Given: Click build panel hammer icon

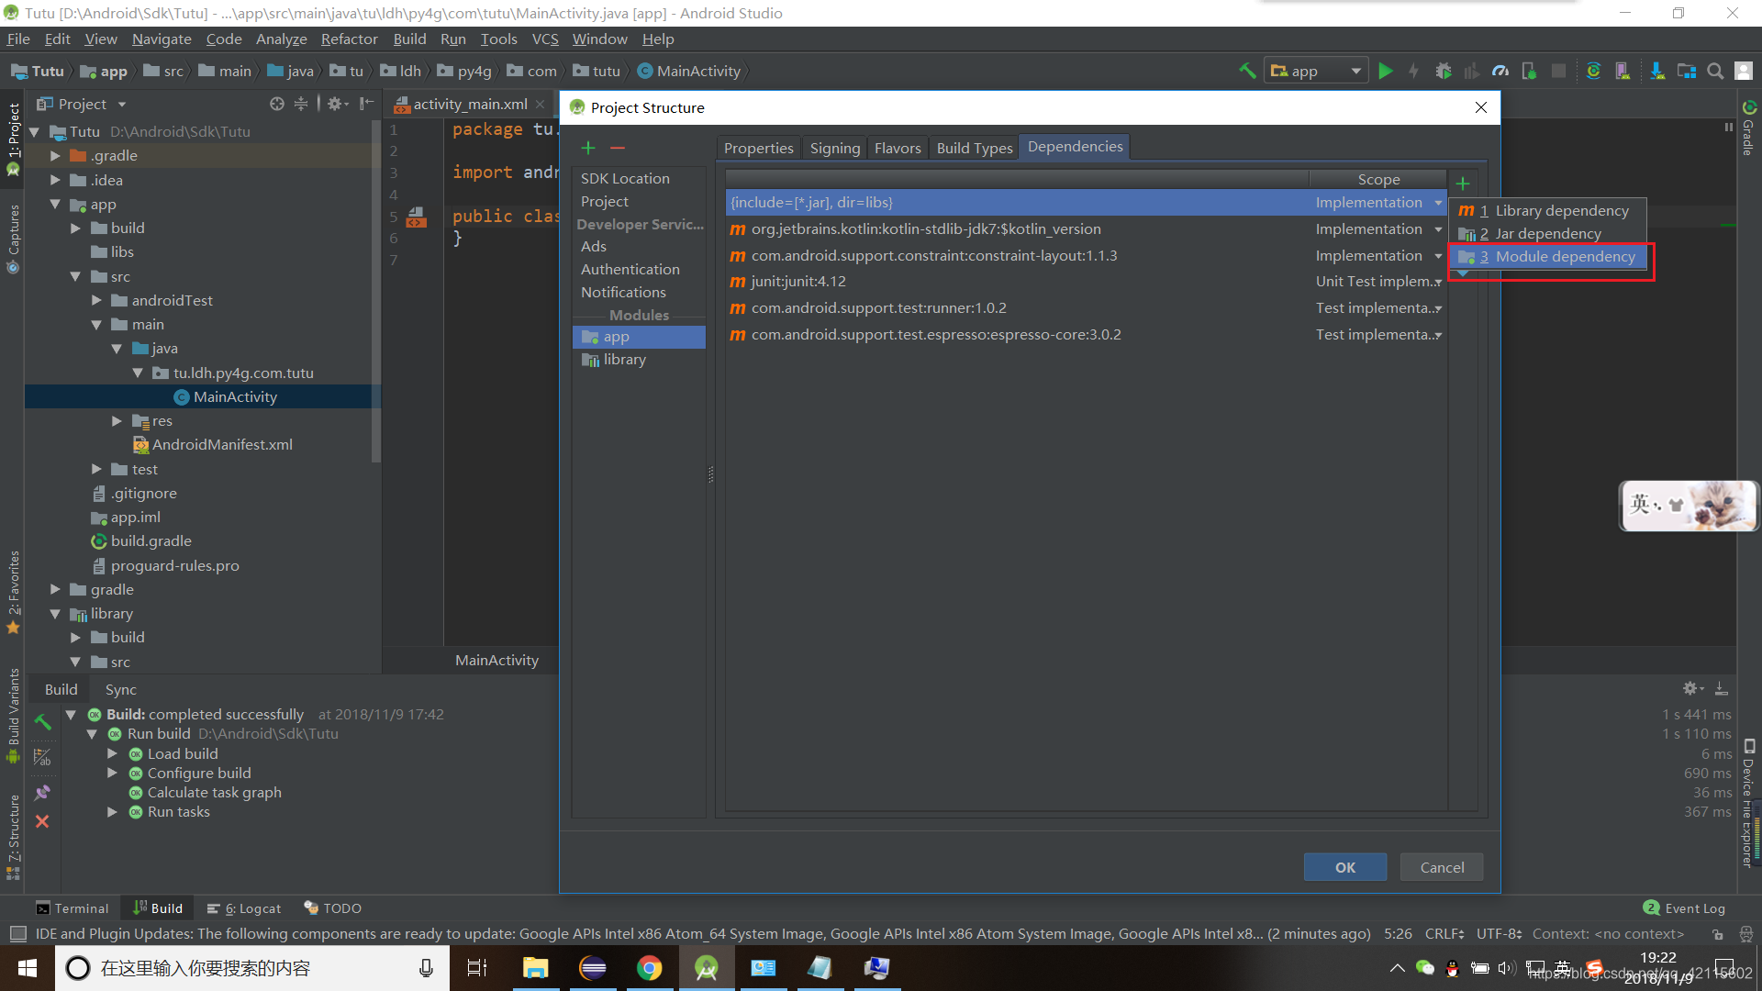Looking at the screenshot, I should click(x=42, y=722).
